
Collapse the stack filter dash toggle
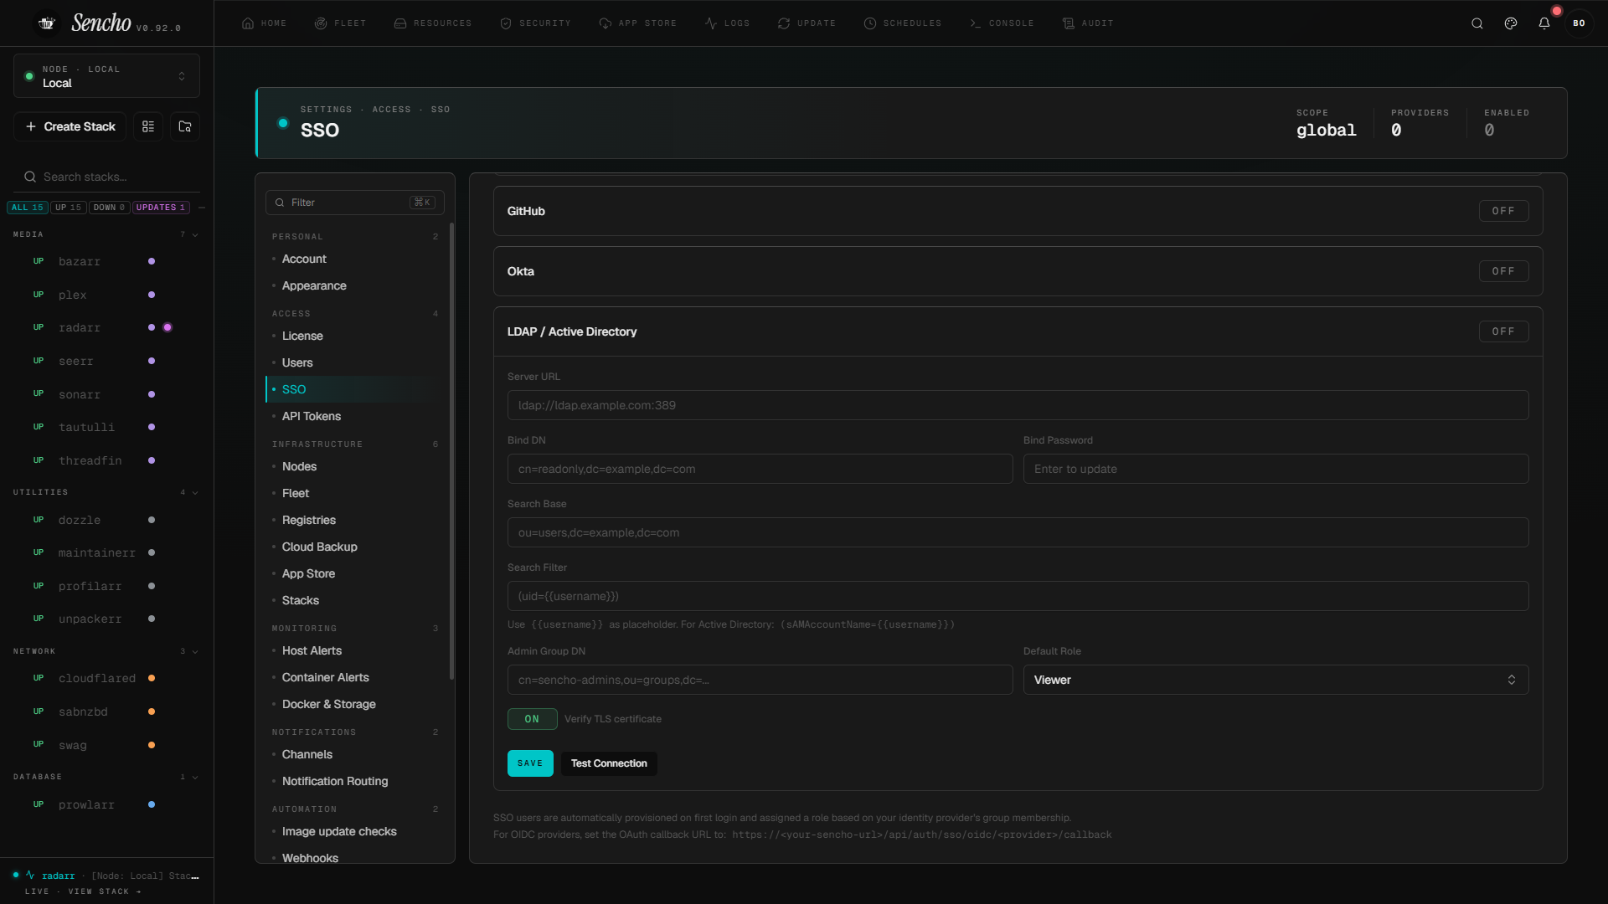tap(202, 208)
